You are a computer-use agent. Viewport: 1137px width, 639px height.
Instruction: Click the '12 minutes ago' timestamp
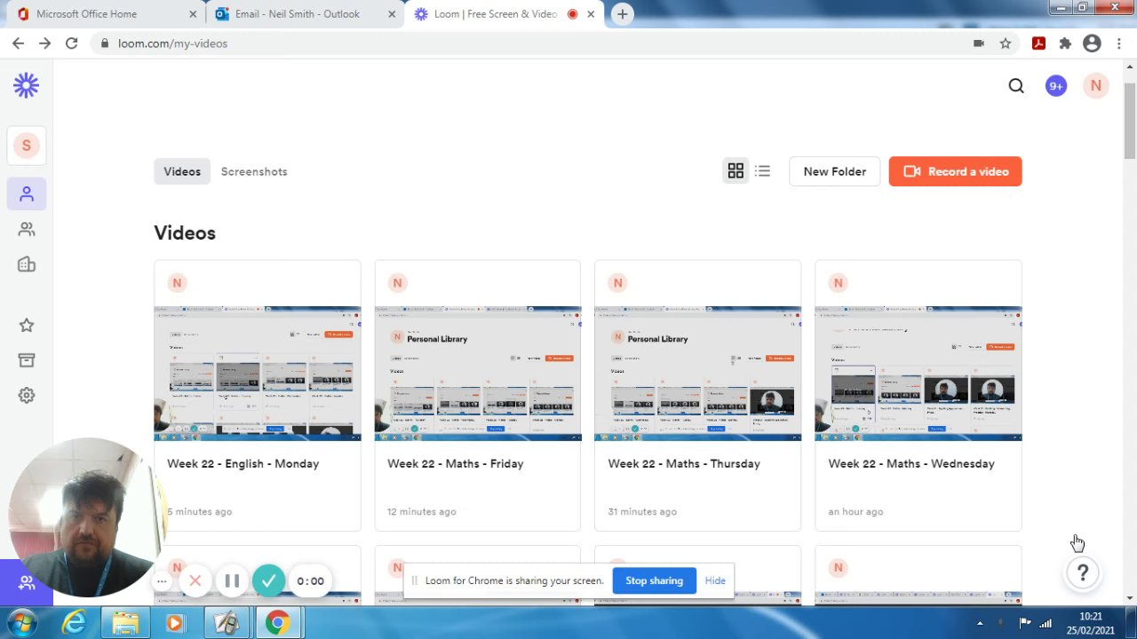[x=422, y=511]
